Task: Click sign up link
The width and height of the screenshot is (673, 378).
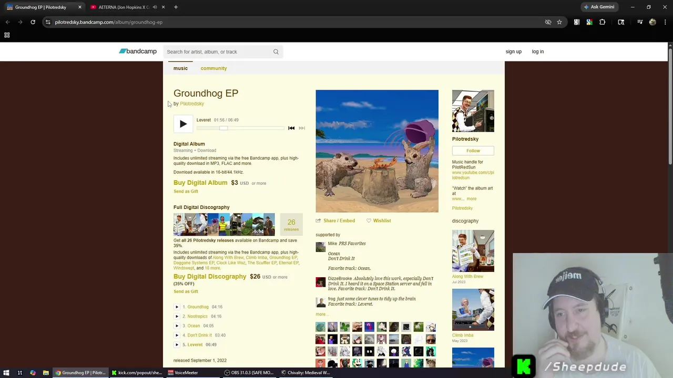Action: (x=514, y=51)
